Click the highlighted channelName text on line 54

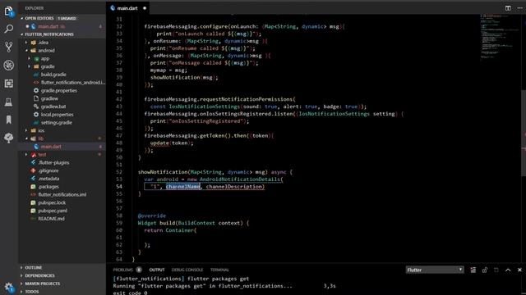pos(182,187)
